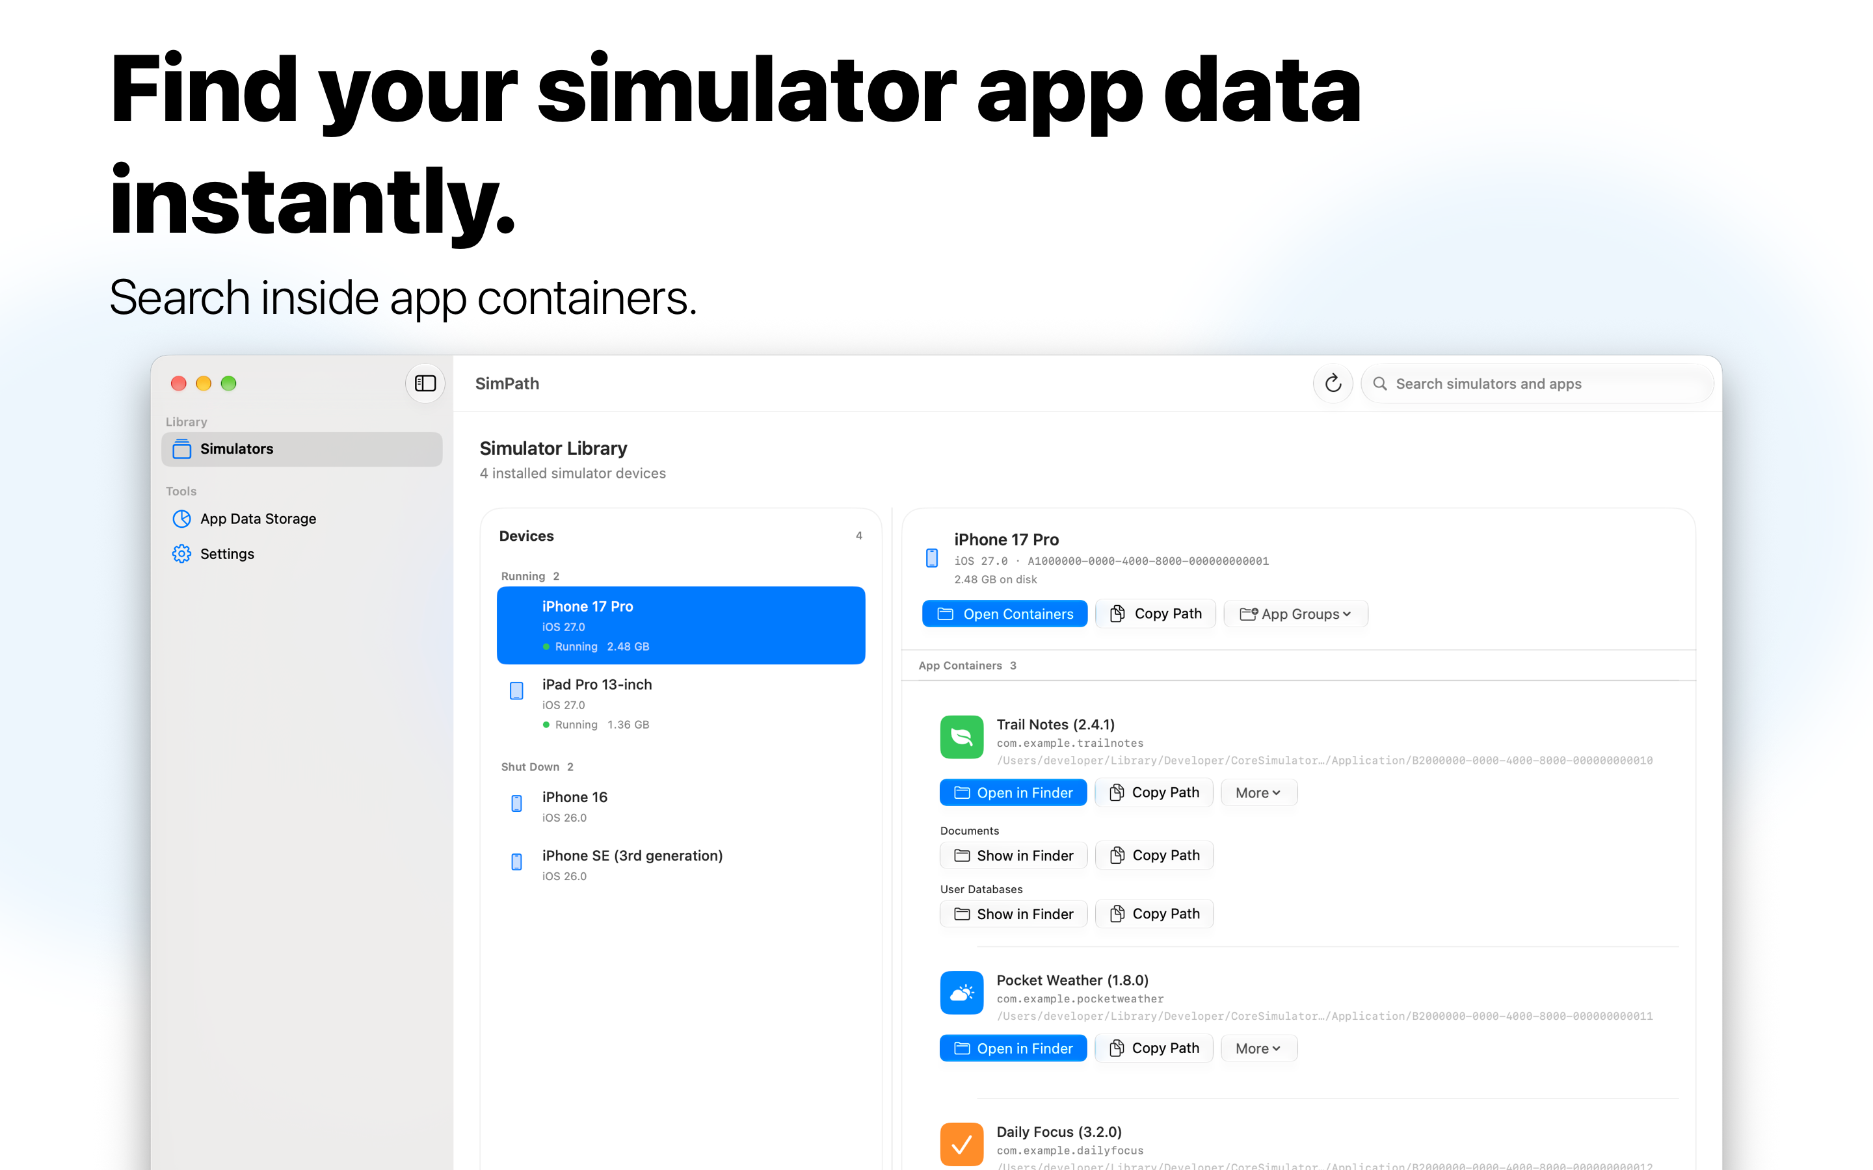Select iPhone SE (3rd generation) device

tap(681, 864)
